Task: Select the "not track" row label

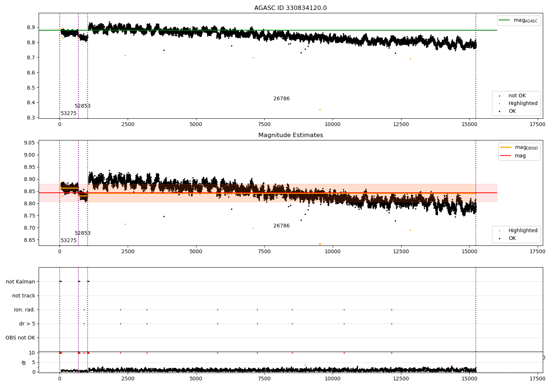Action: pos(24,296)
